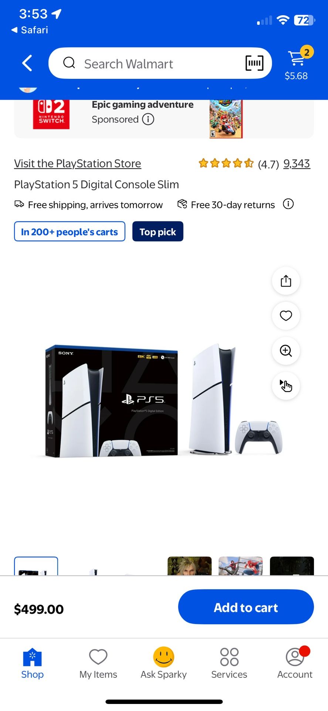Open the Account tab
The height and width of the screenshot is (711, 328).
pyautogui.click(x=295, y=664)
